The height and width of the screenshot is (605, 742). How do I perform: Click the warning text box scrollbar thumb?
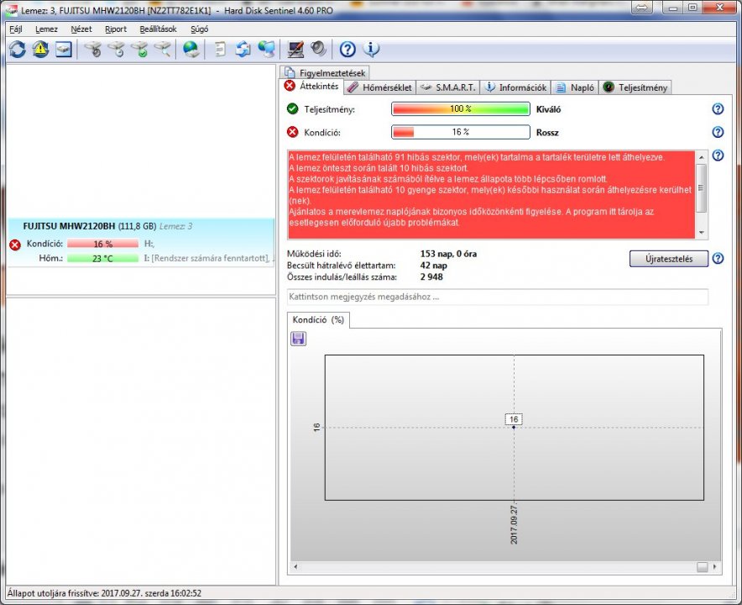tap(702, 188)
